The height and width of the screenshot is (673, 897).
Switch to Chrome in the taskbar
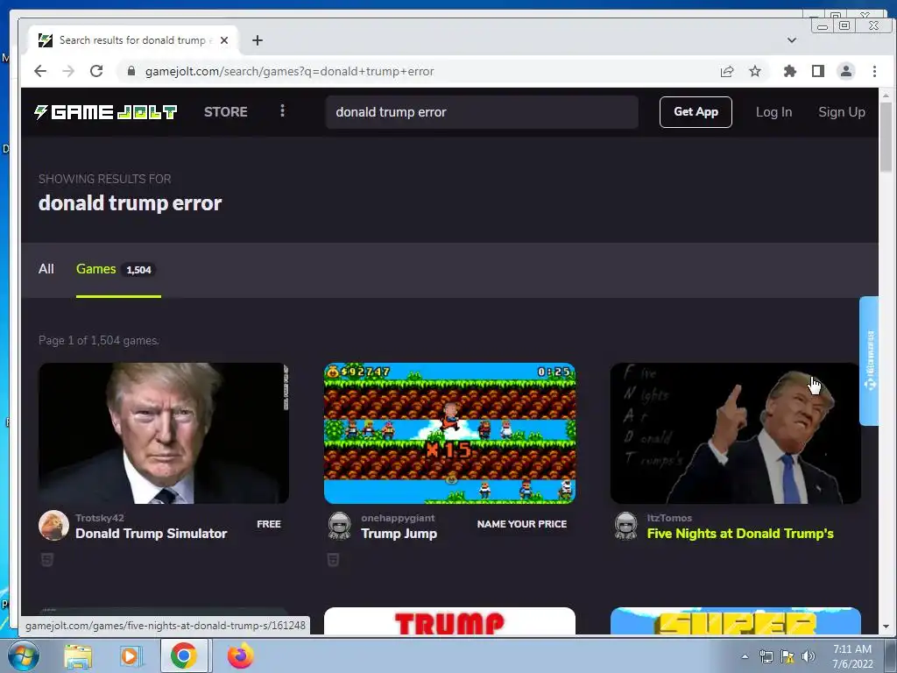(x=183, y=655)
